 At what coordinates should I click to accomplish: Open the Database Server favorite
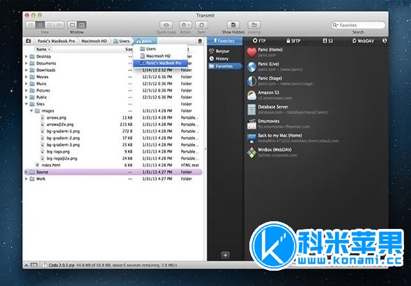[316, 110]
